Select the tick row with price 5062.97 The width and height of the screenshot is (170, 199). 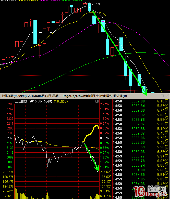click(140, 124)
